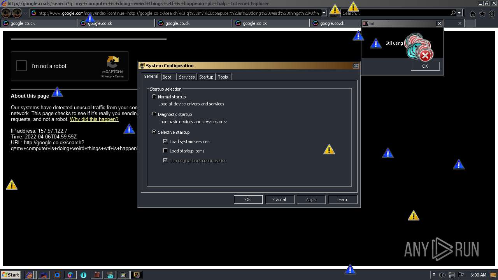This screenshot has width=498, height=280.
Task: Click the script file taskbar icon
Action: [x=123, y=275]
